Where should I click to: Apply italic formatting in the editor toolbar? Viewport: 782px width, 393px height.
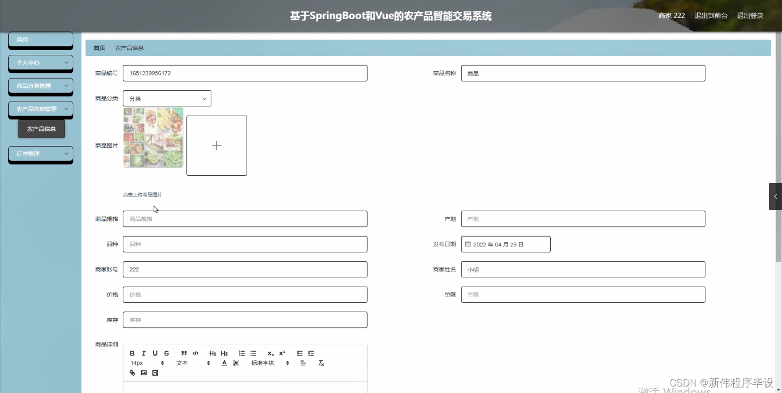(143, 353)
